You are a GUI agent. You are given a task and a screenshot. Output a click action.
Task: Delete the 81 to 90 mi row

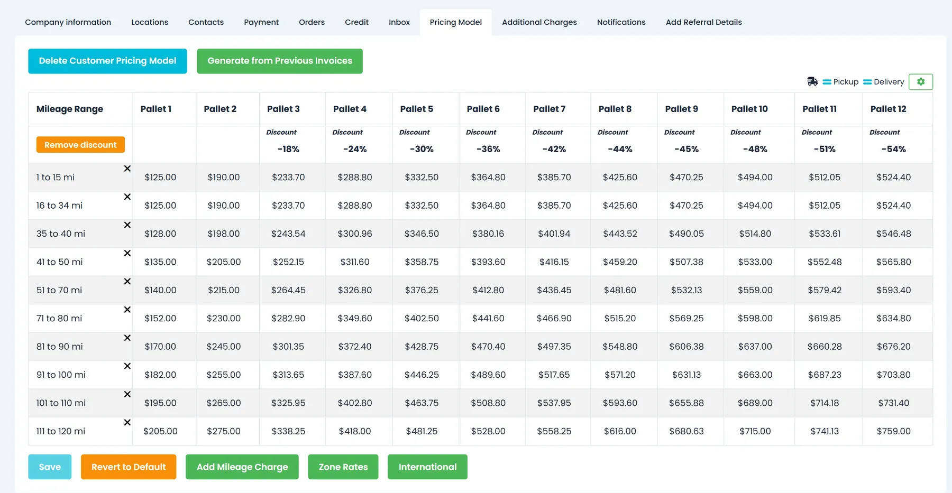pyautogui.click(x=127, y=338)
